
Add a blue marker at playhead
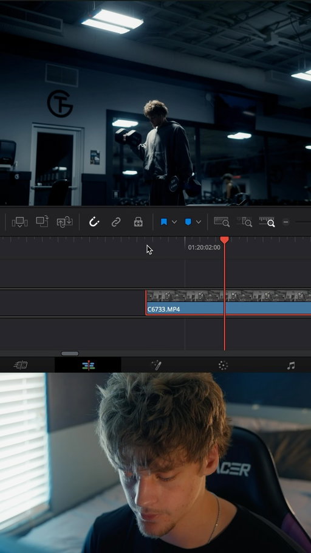coord(188,222)
